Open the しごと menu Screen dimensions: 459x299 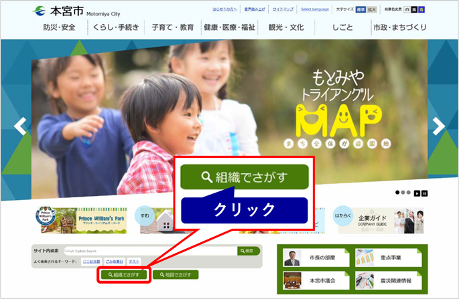[x=342, y=27]
